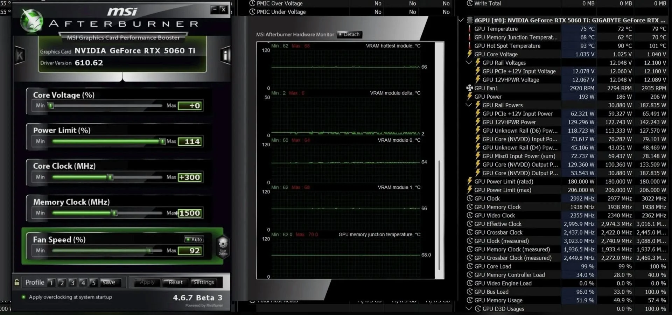The width and height of the screenshot is (672, 315).
Task: Select profile slot 2
Action: tap(62, 282)
